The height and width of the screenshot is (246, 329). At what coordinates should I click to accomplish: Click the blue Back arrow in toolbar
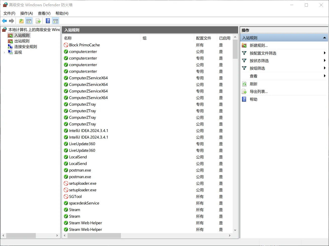coord(4,21)
